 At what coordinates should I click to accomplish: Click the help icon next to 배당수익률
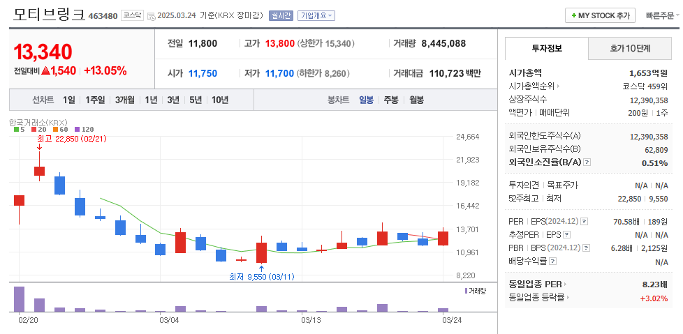pos(553,261)
